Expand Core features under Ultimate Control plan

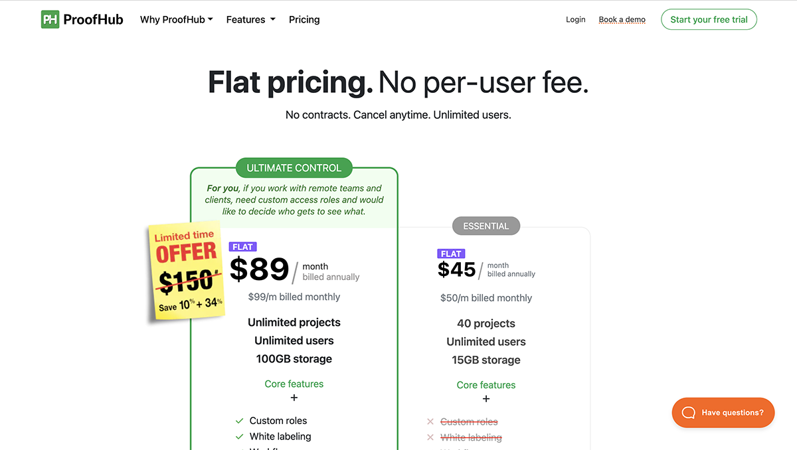[294, 384]
